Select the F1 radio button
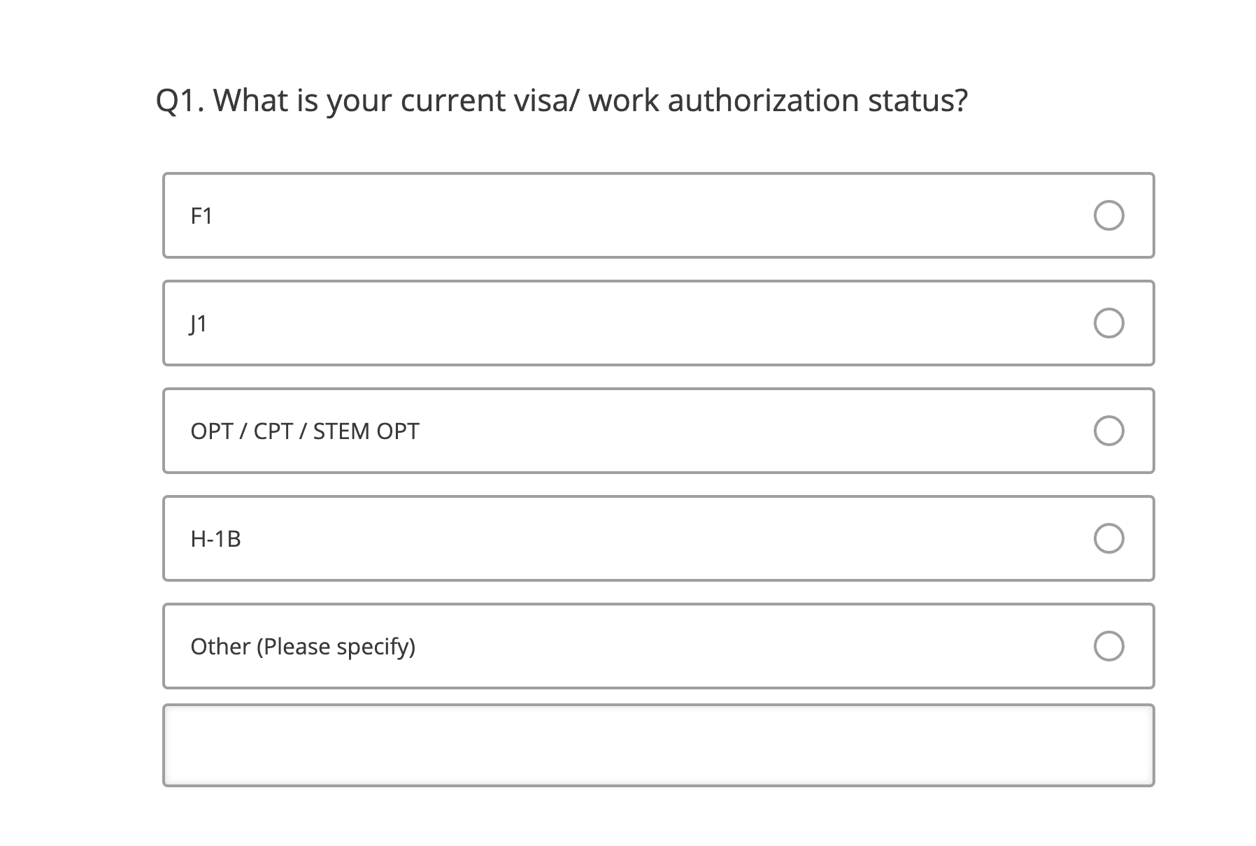This screenshot has width=1256, height=846. pyautogui.click(x=1108, y=215)
